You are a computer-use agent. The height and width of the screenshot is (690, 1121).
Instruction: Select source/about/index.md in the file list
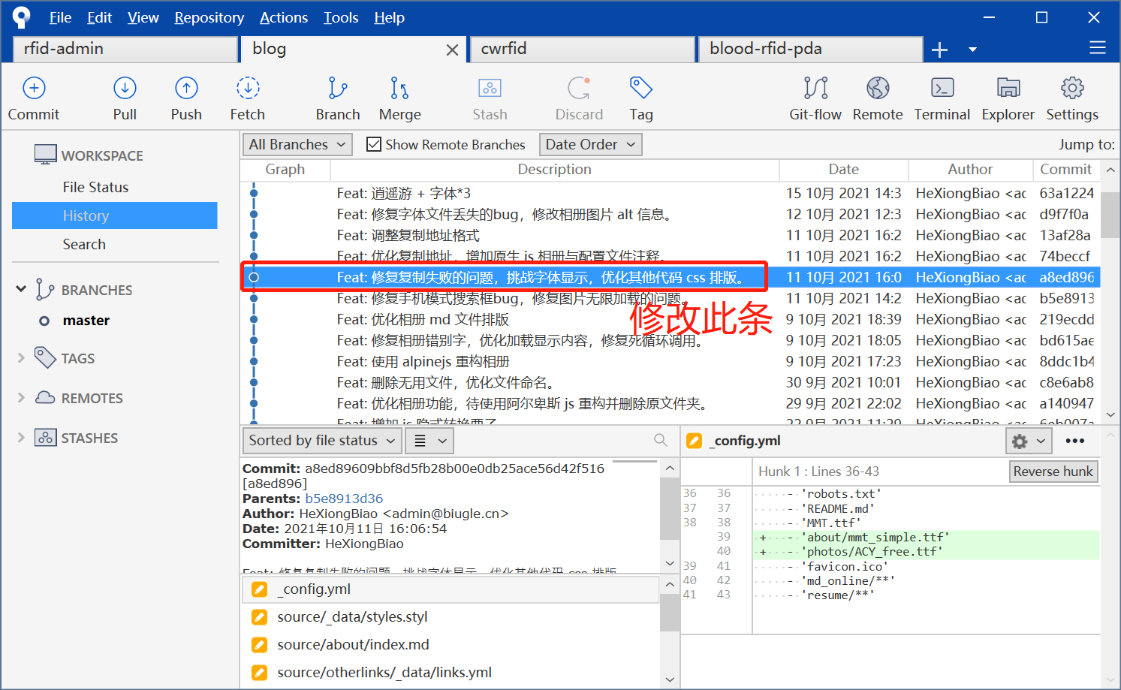(451, 645)
